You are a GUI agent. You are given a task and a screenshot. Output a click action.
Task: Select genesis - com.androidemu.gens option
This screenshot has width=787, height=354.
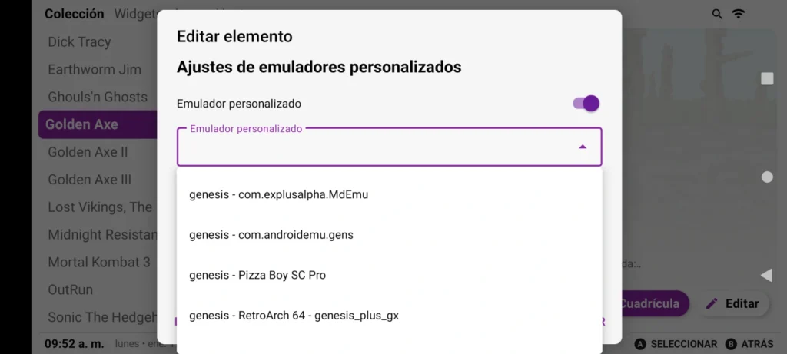point(271,235)
